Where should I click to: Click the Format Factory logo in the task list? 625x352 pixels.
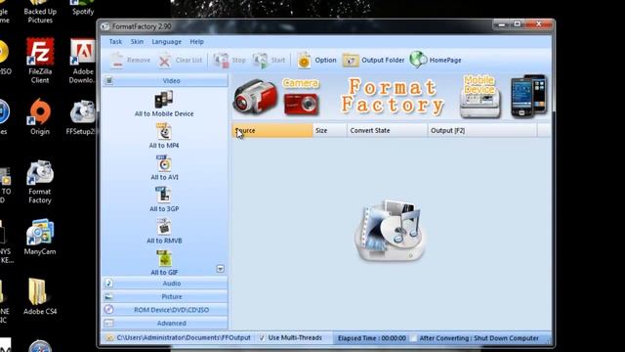point(390,231)
